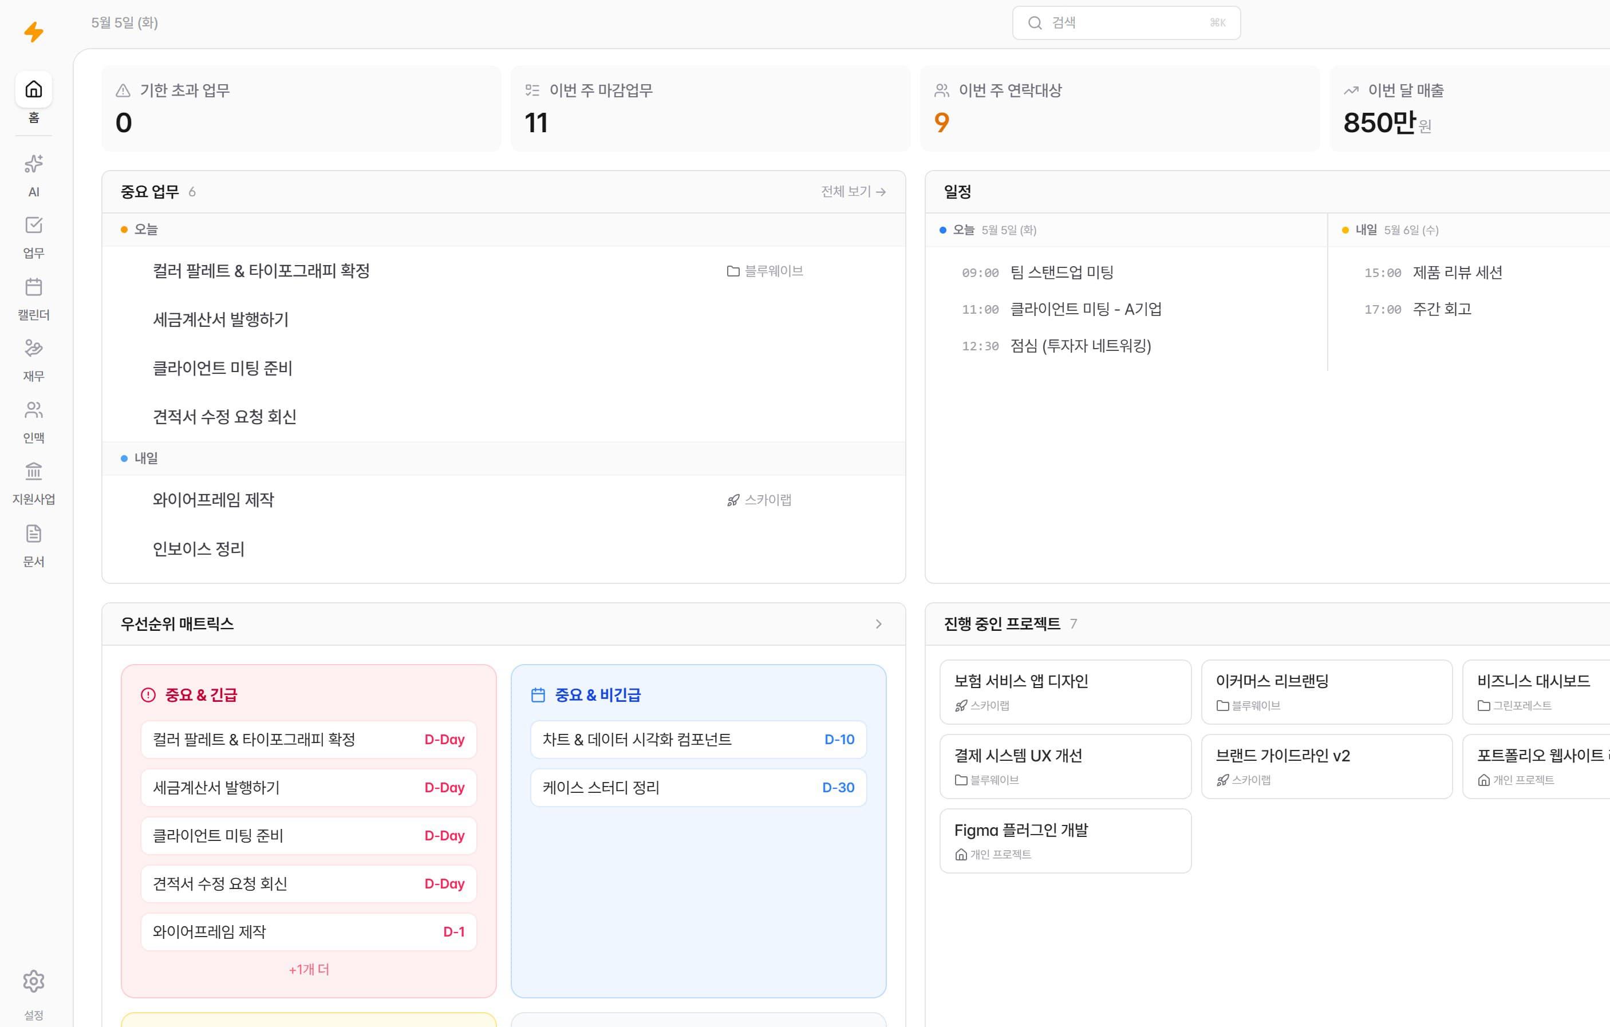Open 케이스 스터디 정리 D-30 item

pos(698,788)
